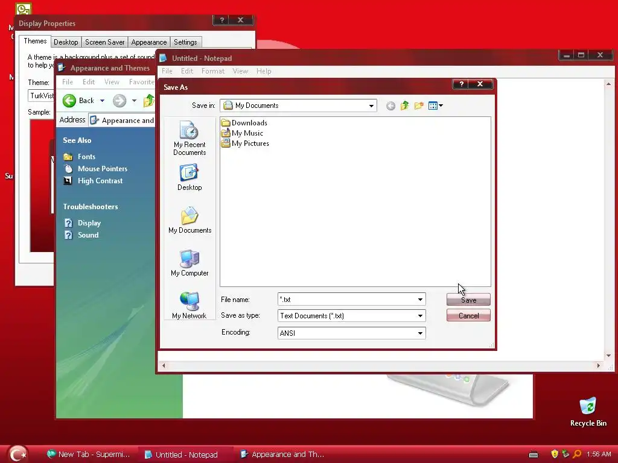The image size is (618, 463).
Task: Click the magnifier tray icon
Action: pos(577,454)
